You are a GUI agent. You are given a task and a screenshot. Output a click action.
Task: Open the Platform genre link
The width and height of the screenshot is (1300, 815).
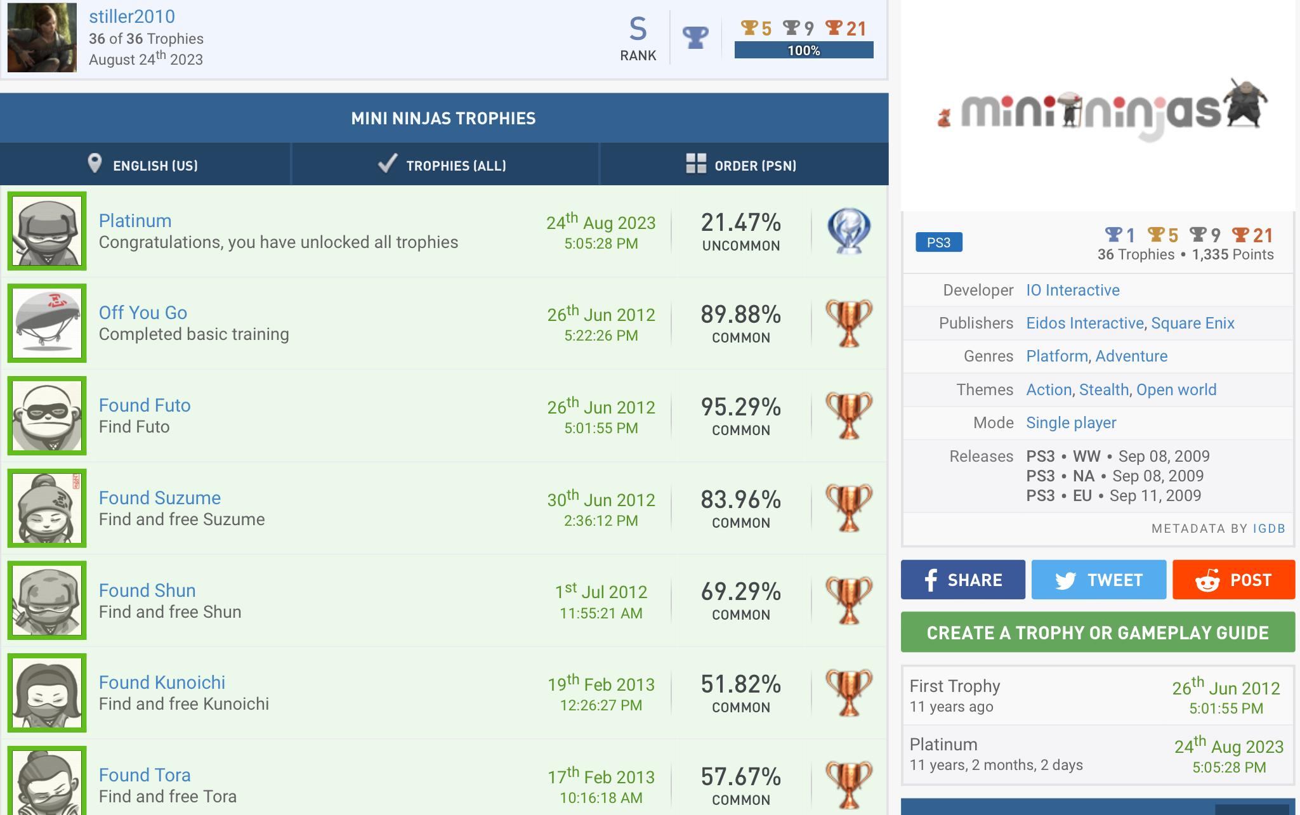click(x=1057, y=356)
